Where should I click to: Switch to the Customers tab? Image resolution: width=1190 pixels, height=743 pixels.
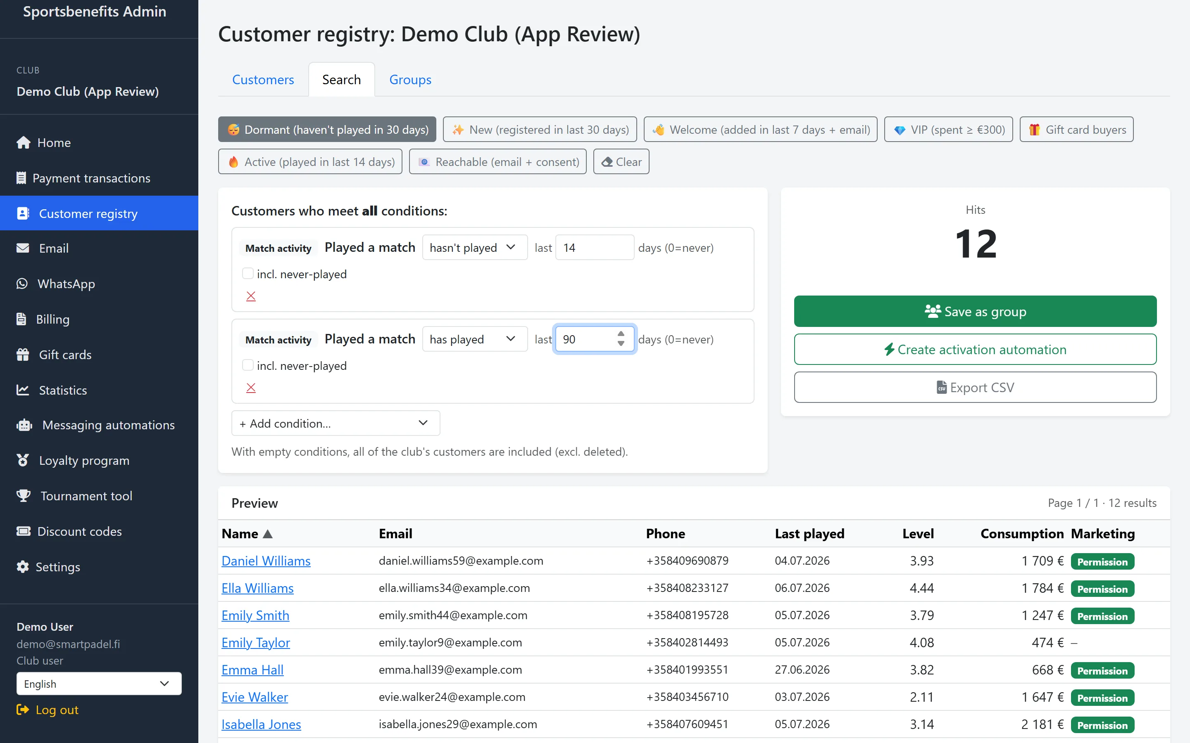click(263, 80)
